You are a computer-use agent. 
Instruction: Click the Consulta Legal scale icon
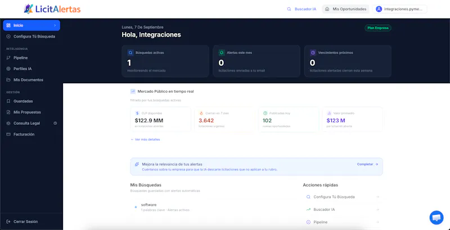[8, 123]
